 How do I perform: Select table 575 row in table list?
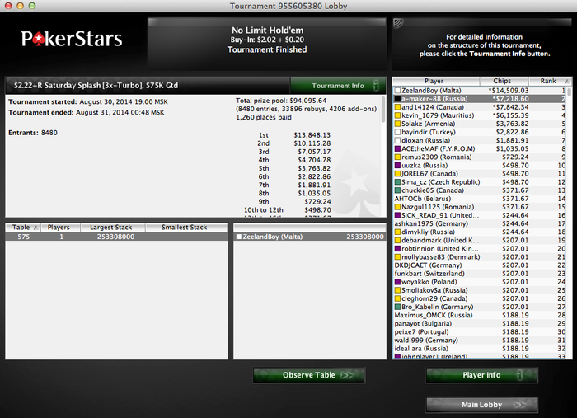[116, 237]
